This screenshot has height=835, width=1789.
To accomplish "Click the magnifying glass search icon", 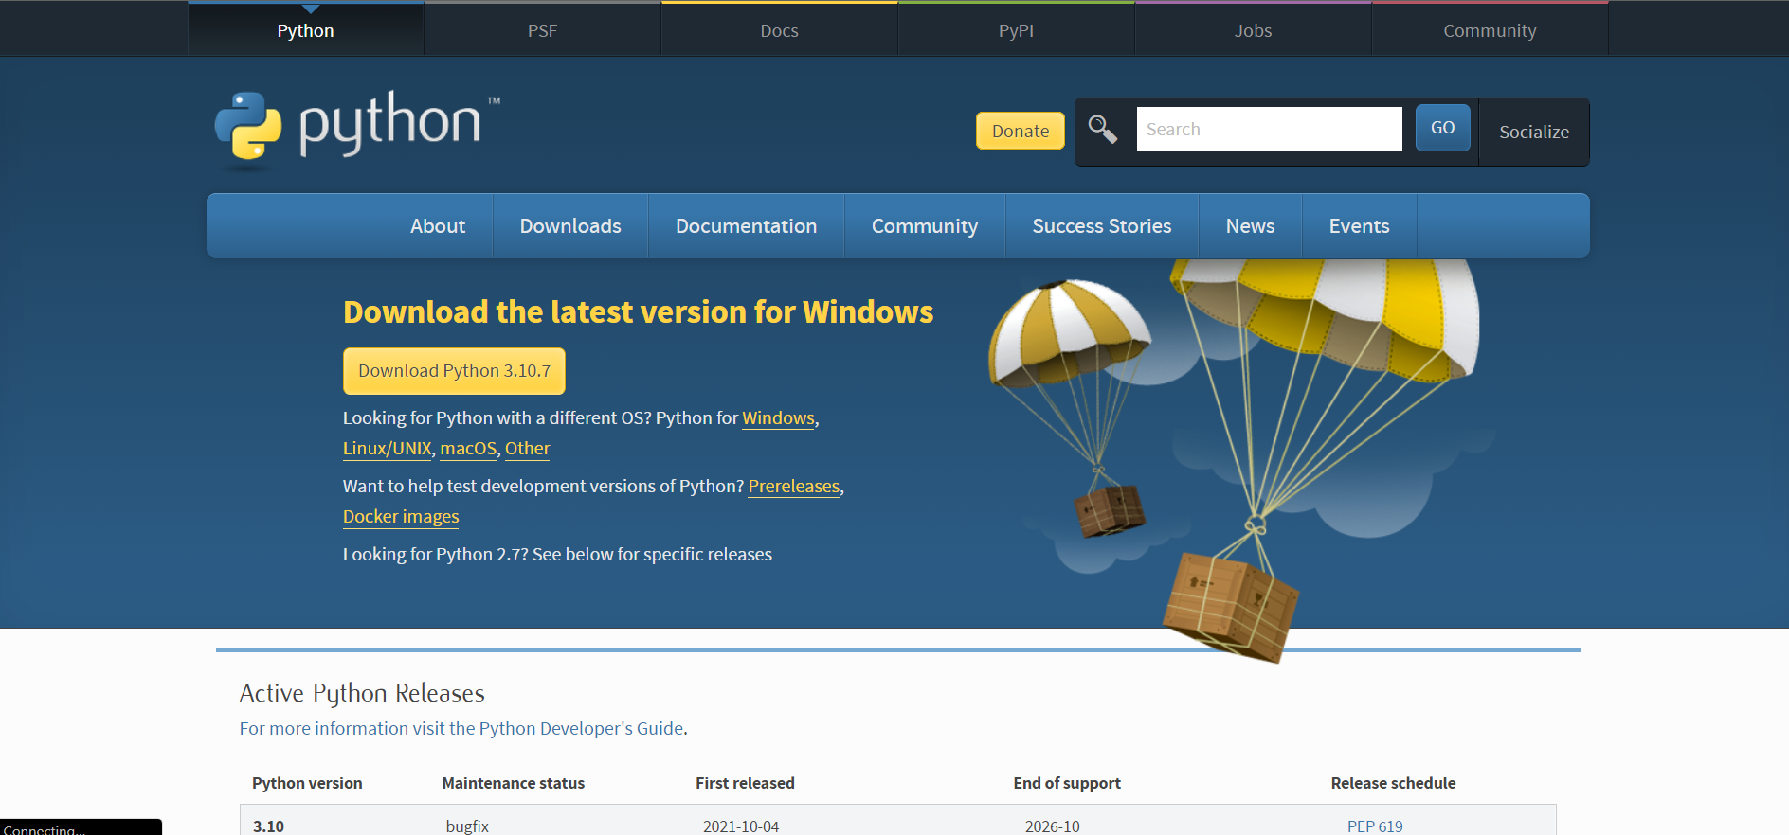I will [x=1102, y=129].
